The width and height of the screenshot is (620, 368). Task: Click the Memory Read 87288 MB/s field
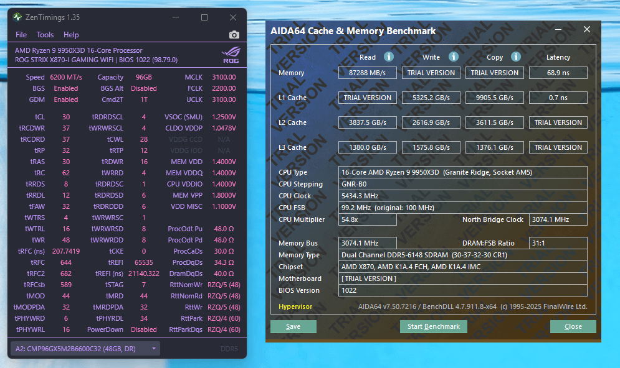[x=368, y=73]
